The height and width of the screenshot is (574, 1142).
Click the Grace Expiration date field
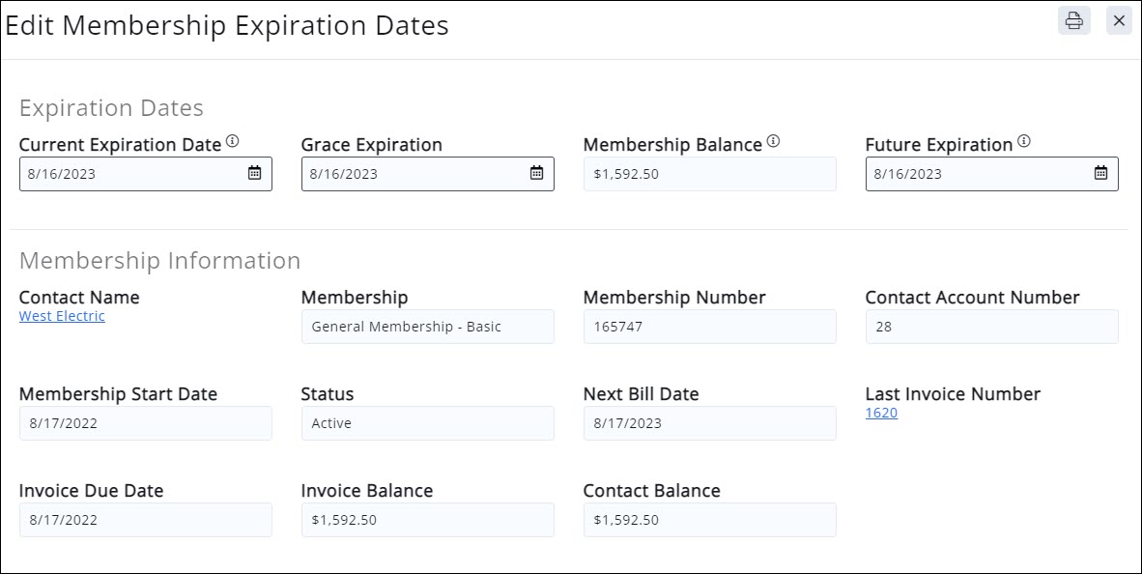coord(413,174)
